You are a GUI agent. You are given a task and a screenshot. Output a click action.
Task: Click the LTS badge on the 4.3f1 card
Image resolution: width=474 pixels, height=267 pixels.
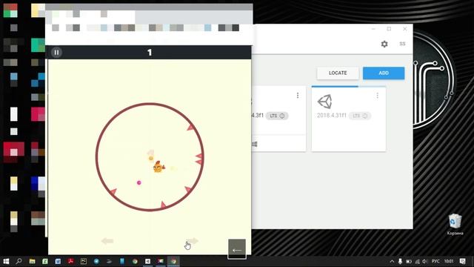pyautogui.click(x=277, y=116)
